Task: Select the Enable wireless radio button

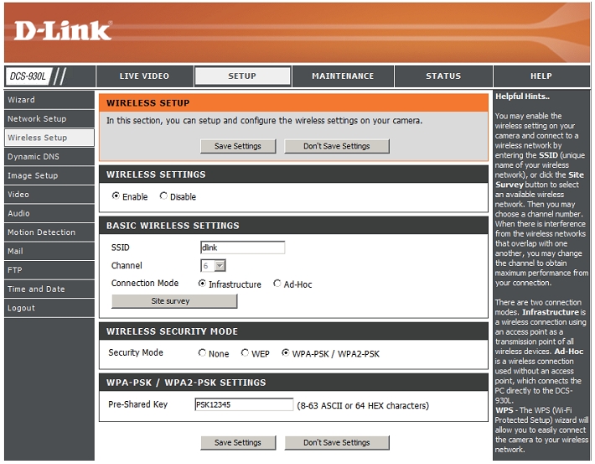Action: click(116, 196)
